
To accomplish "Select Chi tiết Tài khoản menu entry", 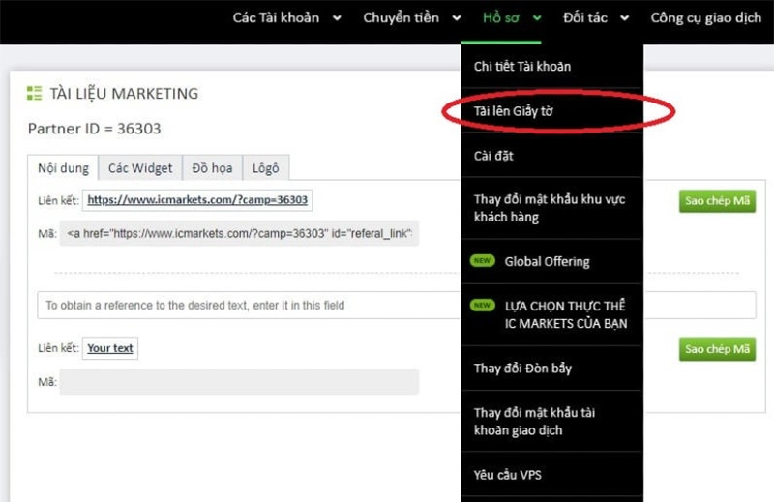I will [x=551, y=66].
